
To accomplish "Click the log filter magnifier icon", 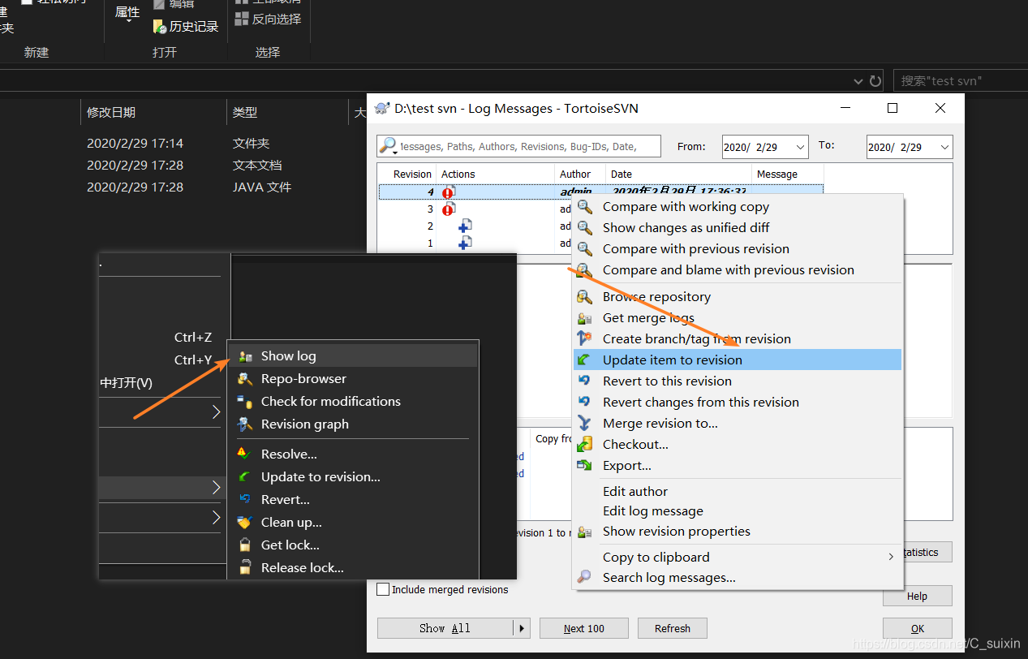I will click(x=389, y=146).
